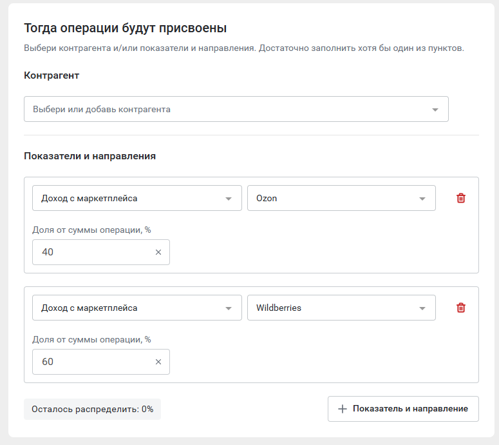The image size is (499, 445).
Task: Click plus icon on add indicator button
Action: 342,409
